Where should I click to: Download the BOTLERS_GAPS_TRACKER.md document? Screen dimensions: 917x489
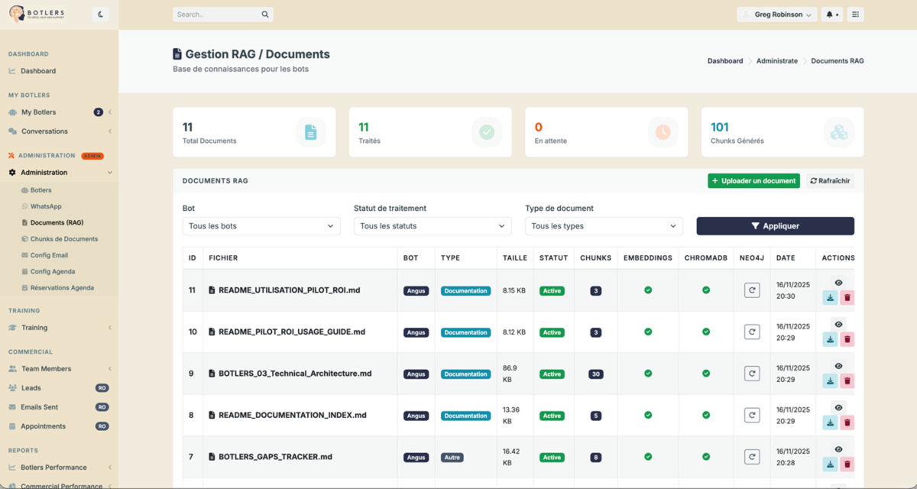[x=830, y=463]
